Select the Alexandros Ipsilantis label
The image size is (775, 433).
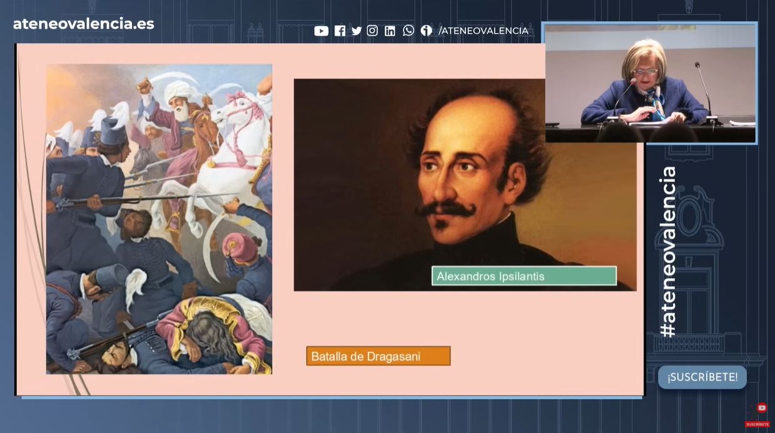point(524,276)
